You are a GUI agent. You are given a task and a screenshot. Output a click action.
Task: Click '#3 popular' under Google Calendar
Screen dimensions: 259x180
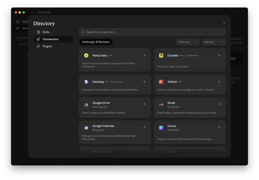[x=98, y=130]
